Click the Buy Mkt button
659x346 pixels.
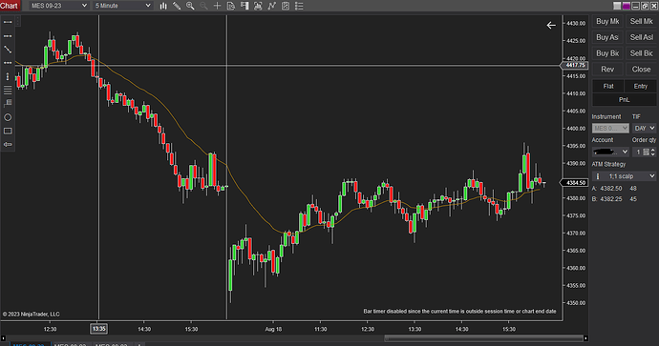(x=607, y=21)
